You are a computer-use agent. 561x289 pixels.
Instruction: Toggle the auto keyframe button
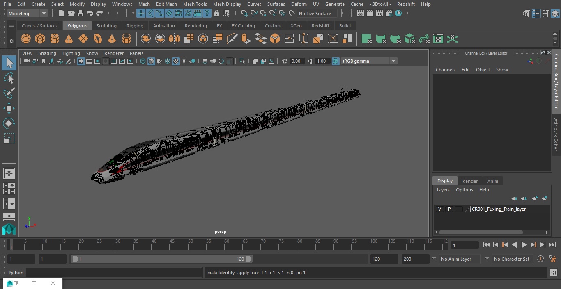pos(540,259)
